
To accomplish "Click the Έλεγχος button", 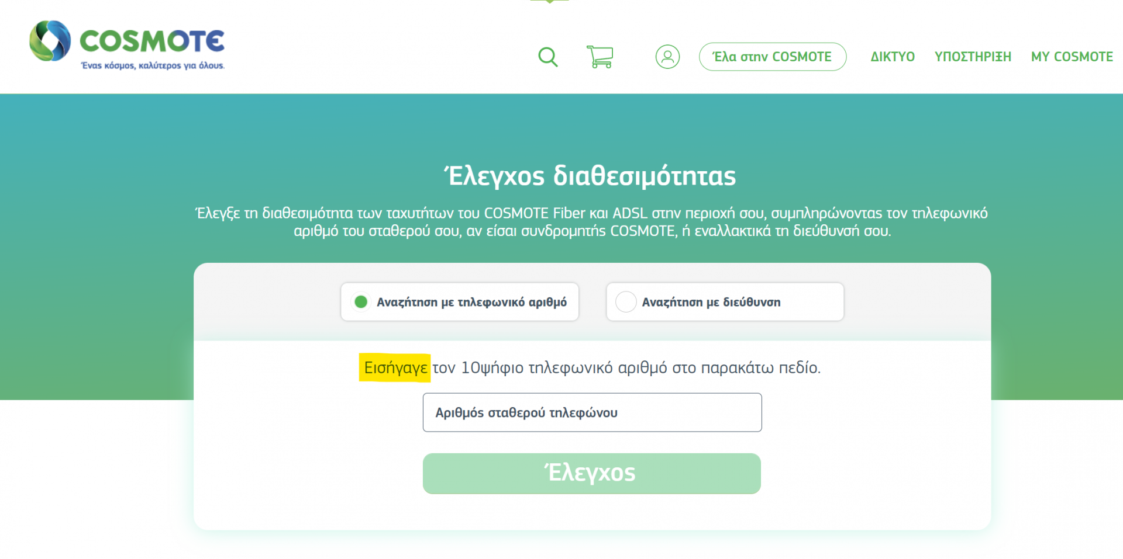I will click(x=592, y=473).
